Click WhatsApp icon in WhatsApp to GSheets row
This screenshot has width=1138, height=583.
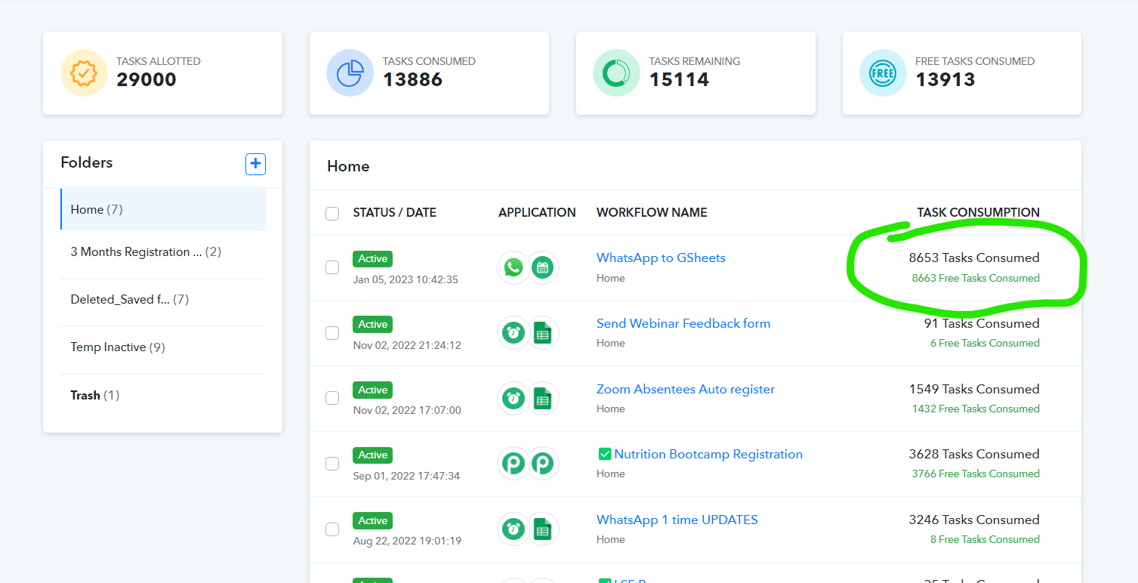pyautogui.click(x=513, y=267)
